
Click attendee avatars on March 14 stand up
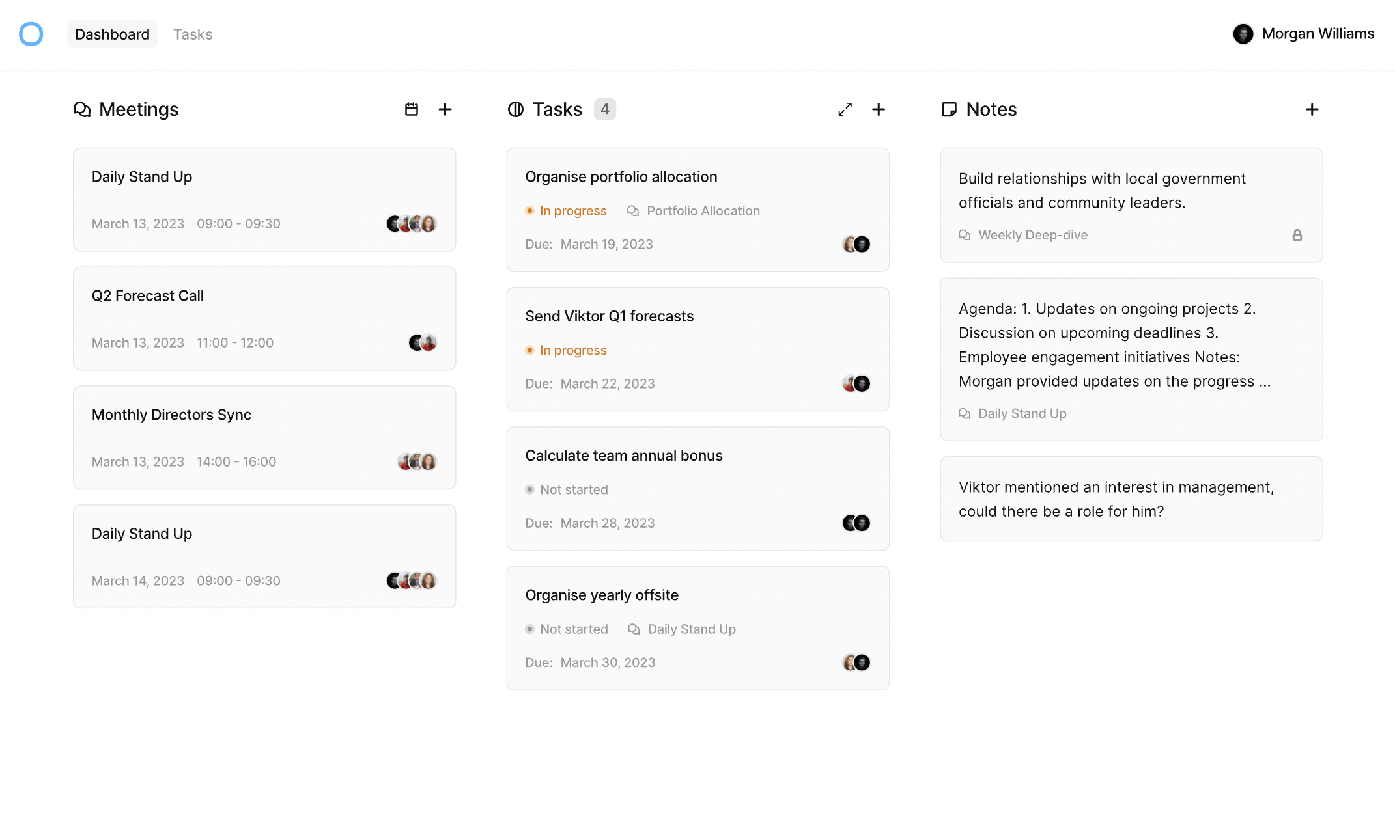click(412, 580)
